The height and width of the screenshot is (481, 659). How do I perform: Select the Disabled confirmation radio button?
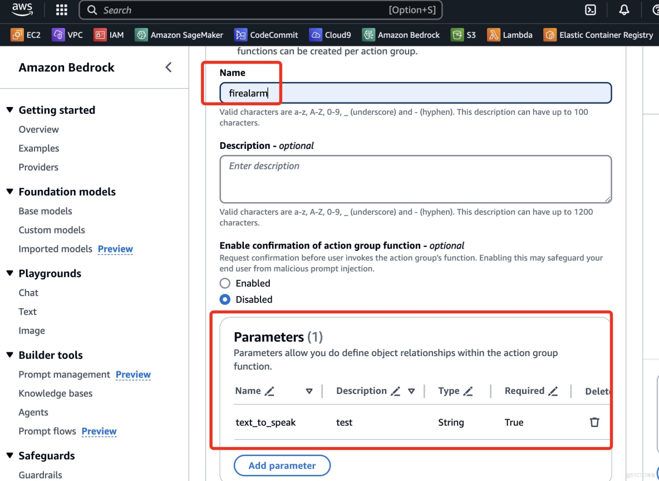tap(225, 299)
